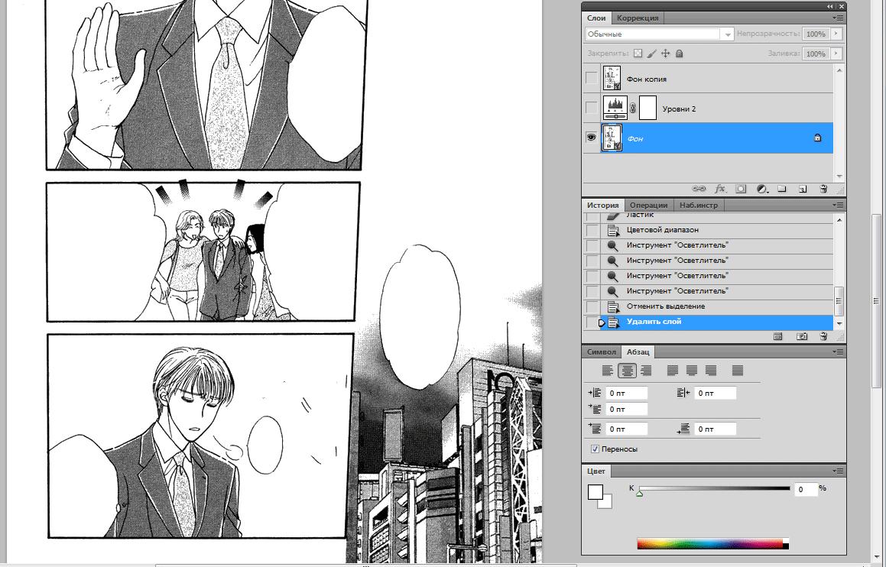Open the Абзац panel options menu
Screen dimensions: 886x567
coord(839,352)
